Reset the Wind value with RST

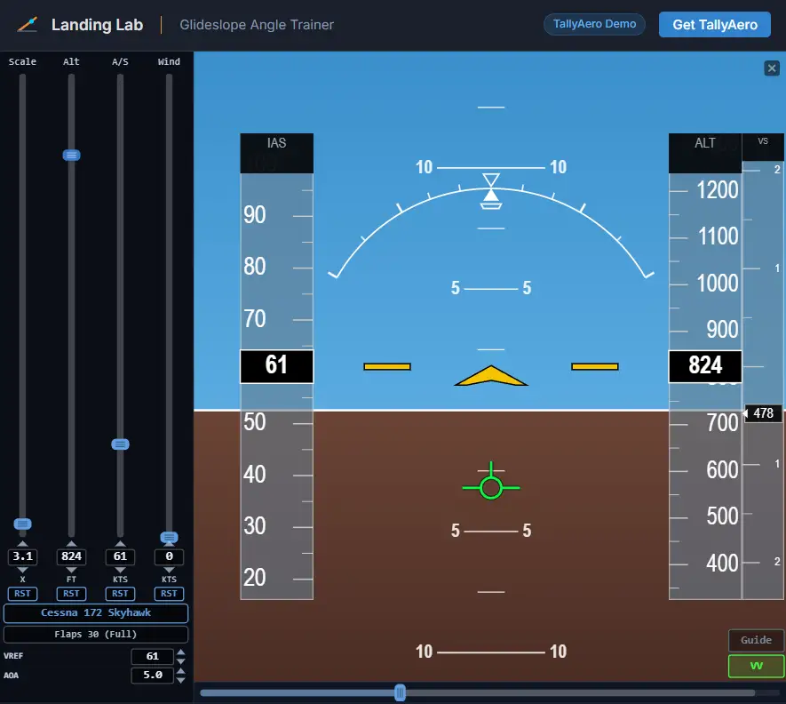[169, 594]
